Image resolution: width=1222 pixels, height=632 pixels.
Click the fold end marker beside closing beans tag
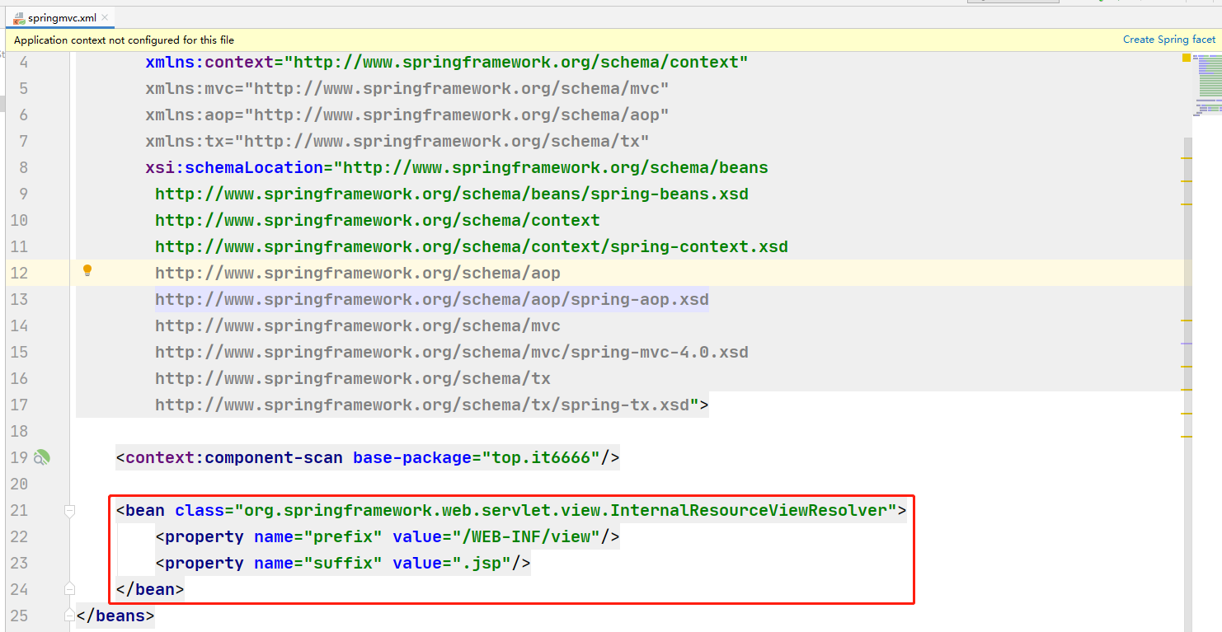coord(69,616)
